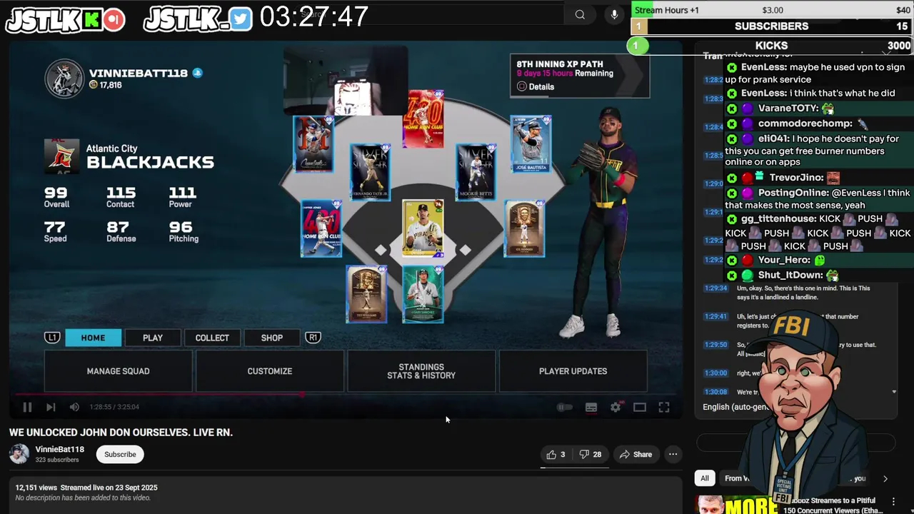
Task: Select the SHOP tab in game menu
Action: [271, 338]
